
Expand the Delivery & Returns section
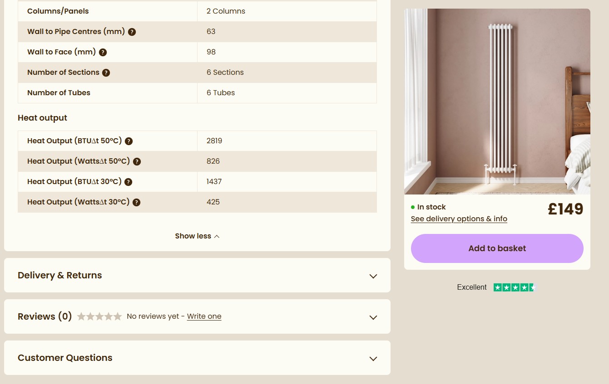197,275
